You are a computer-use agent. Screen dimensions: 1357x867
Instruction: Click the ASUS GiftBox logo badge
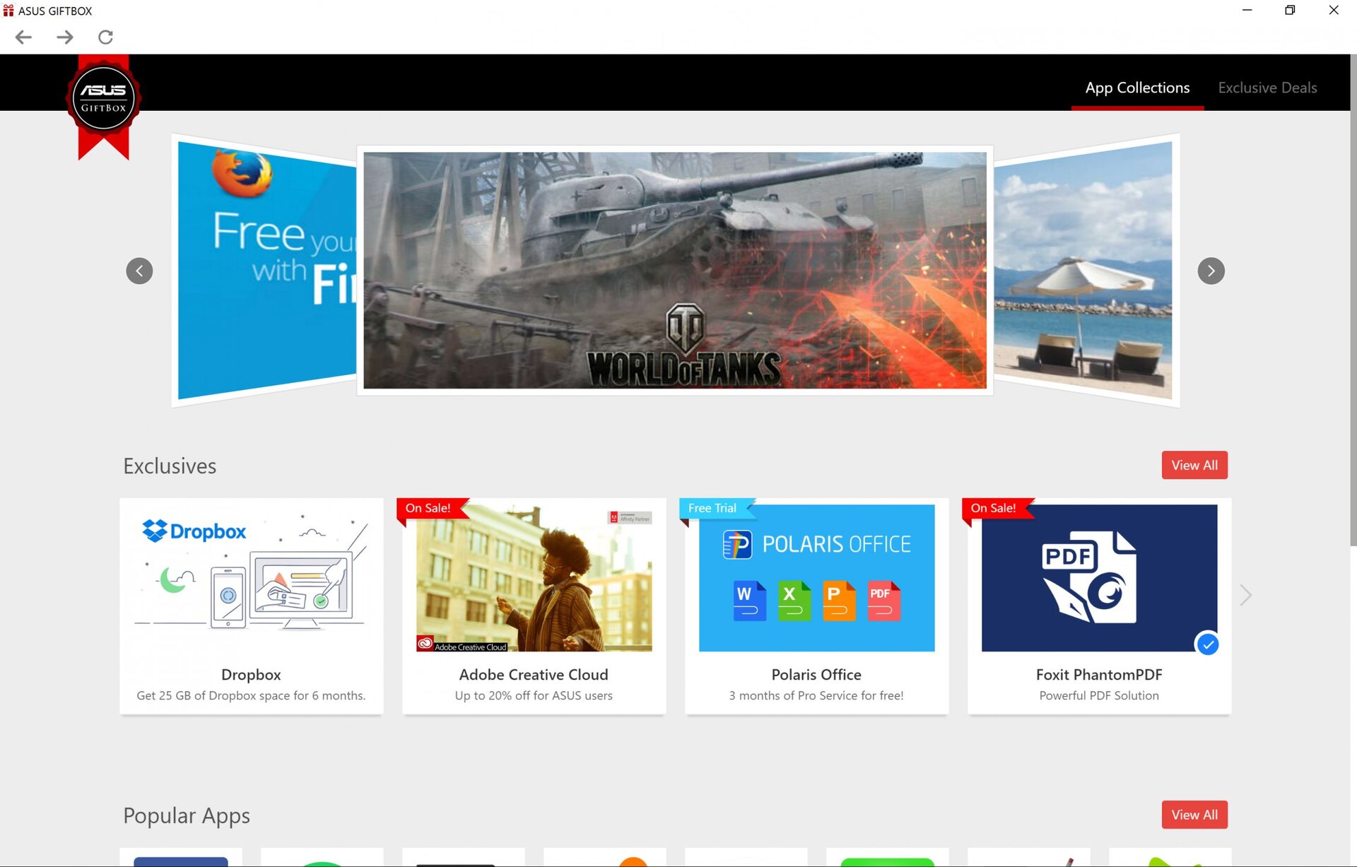tap(104, 99)
